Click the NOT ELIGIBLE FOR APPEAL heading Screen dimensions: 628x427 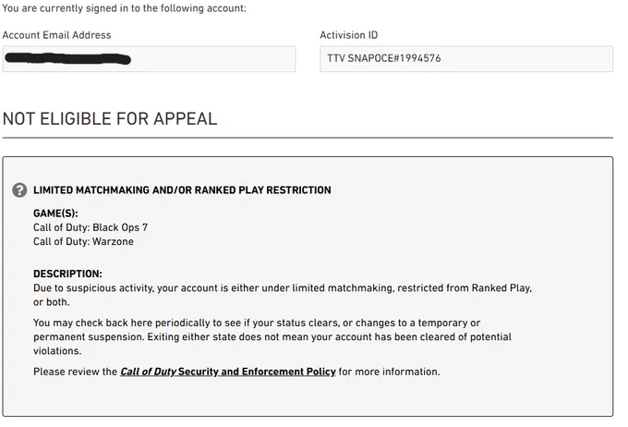pos(110,118)
